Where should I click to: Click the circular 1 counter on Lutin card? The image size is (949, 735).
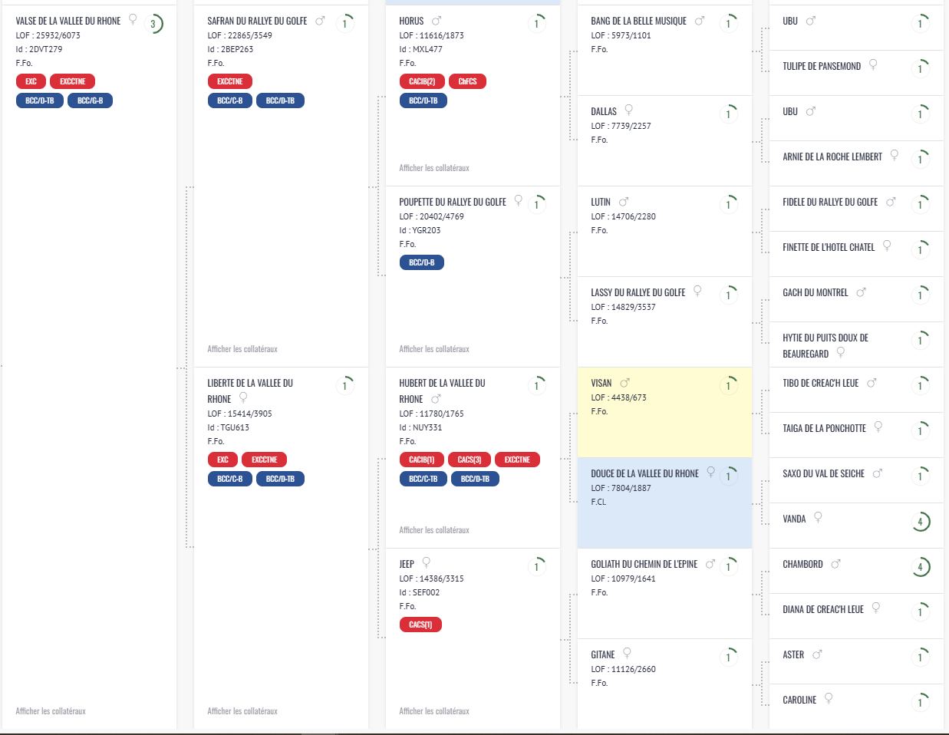pyautogui.click(x=728, y=205)
